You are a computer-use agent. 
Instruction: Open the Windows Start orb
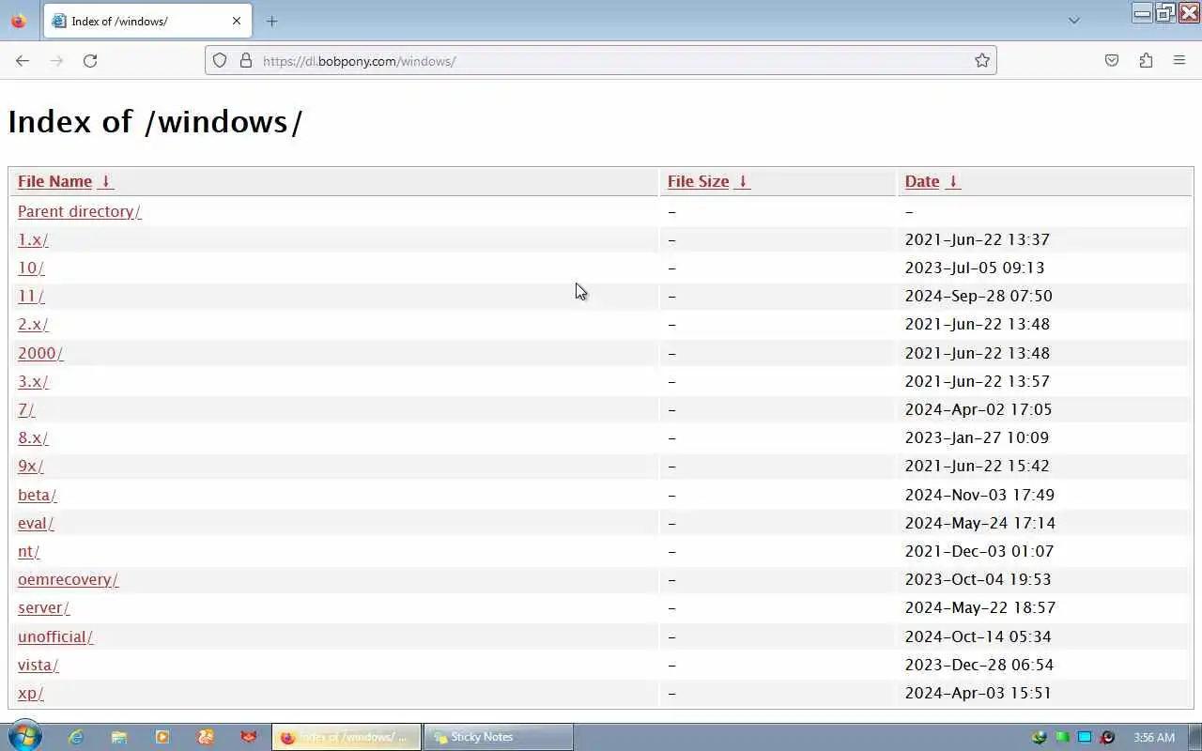pyautogui.click(x=24, y=737)
